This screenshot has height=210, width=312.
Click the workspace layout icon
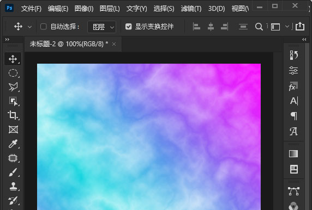(x=275, y=27)
